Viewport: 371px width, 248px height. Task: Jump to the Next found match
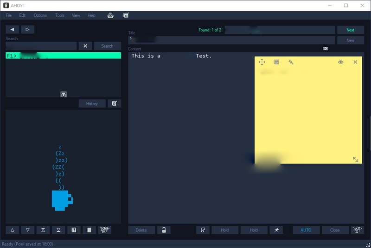click(x=351, y=30)
